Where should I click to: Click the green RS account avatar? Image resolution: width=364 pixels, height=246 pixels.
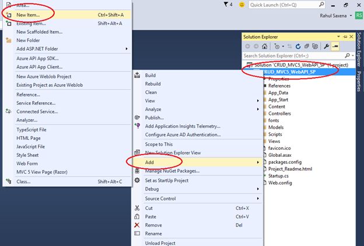359,16
